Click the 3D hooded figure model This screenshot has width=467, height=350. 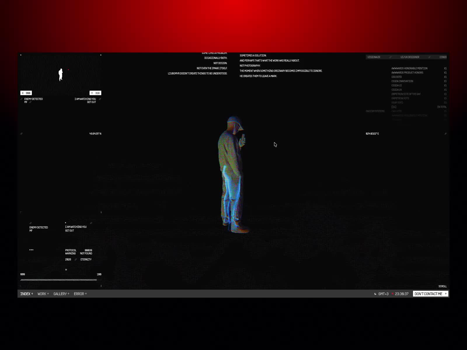click(233, 174)
